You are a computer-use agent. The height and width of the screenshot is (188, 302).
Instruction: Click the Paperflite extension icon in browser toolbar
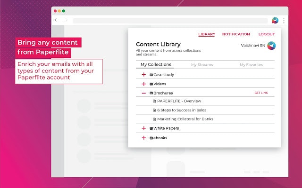pyautogui.click(x=275, y=20)
